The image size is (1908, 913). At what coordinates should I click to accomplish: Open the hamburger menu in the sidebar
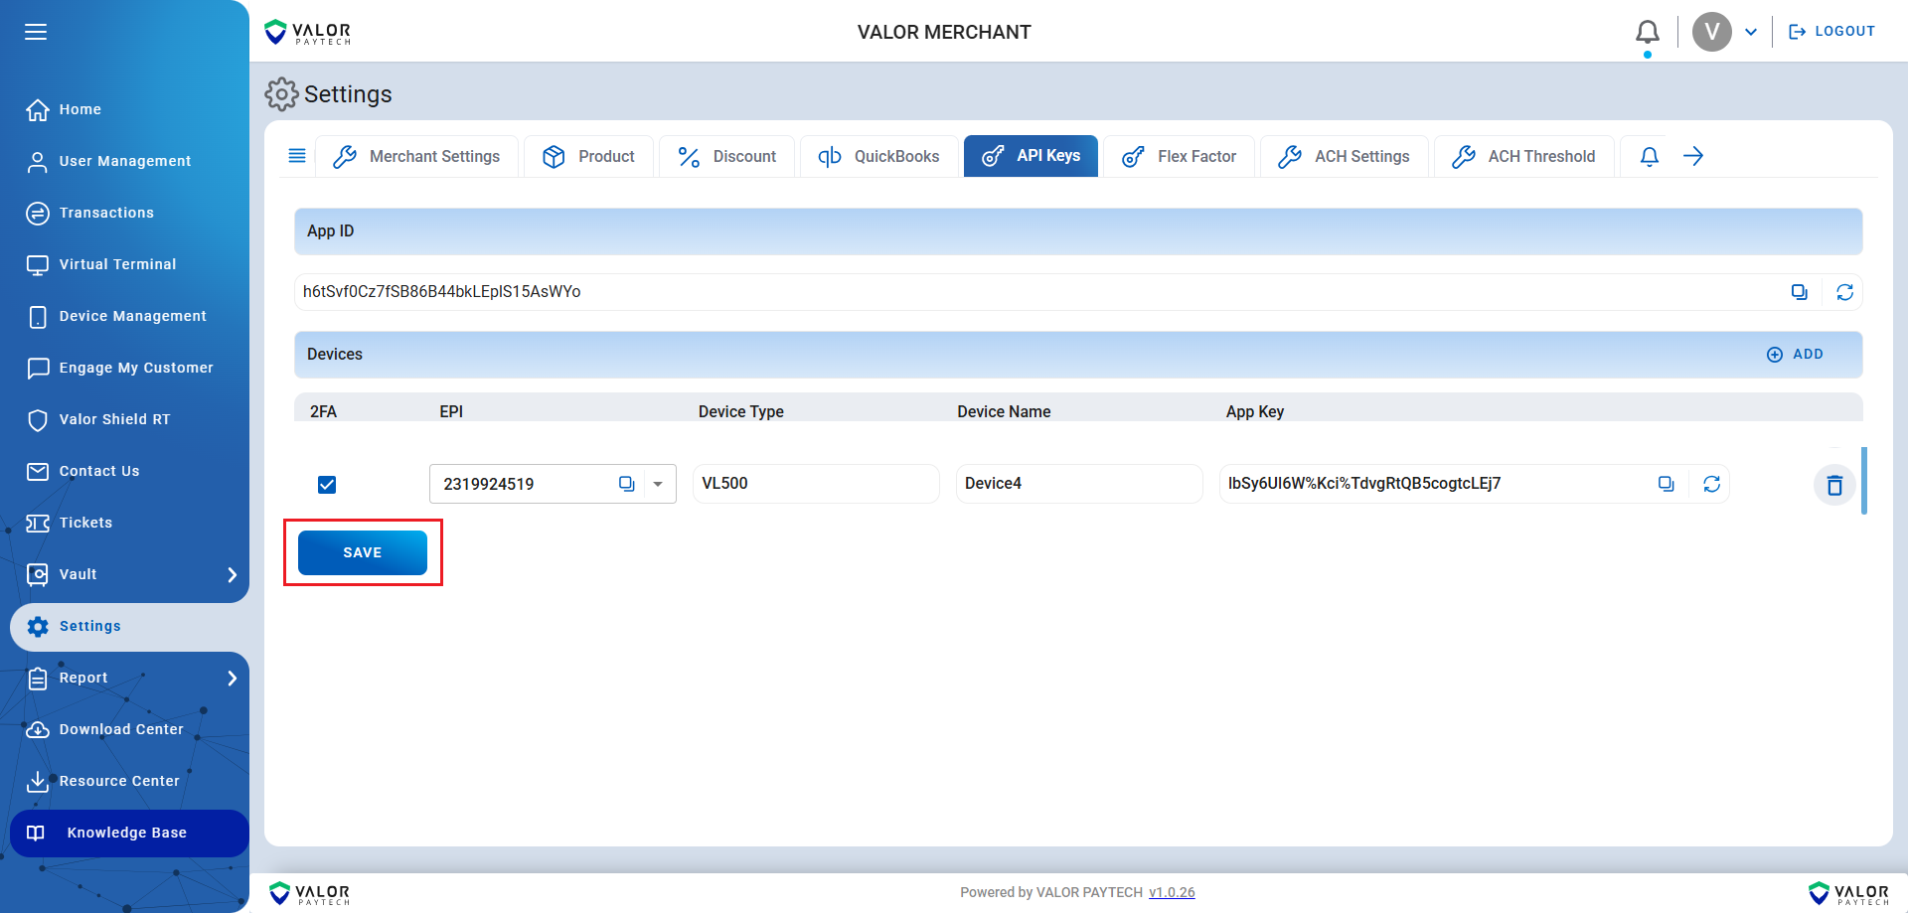click(x=36, y=32)
